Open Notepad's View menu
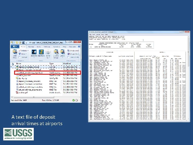Screen dimensions: 193x145 click(x=102, y=35)
